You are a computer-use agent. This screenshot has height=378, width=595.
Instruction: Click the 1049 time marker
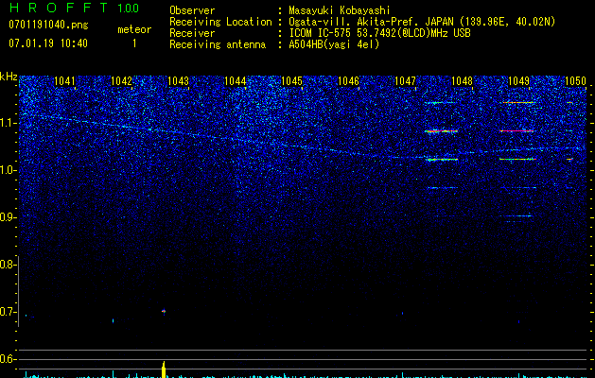(518, 81)
